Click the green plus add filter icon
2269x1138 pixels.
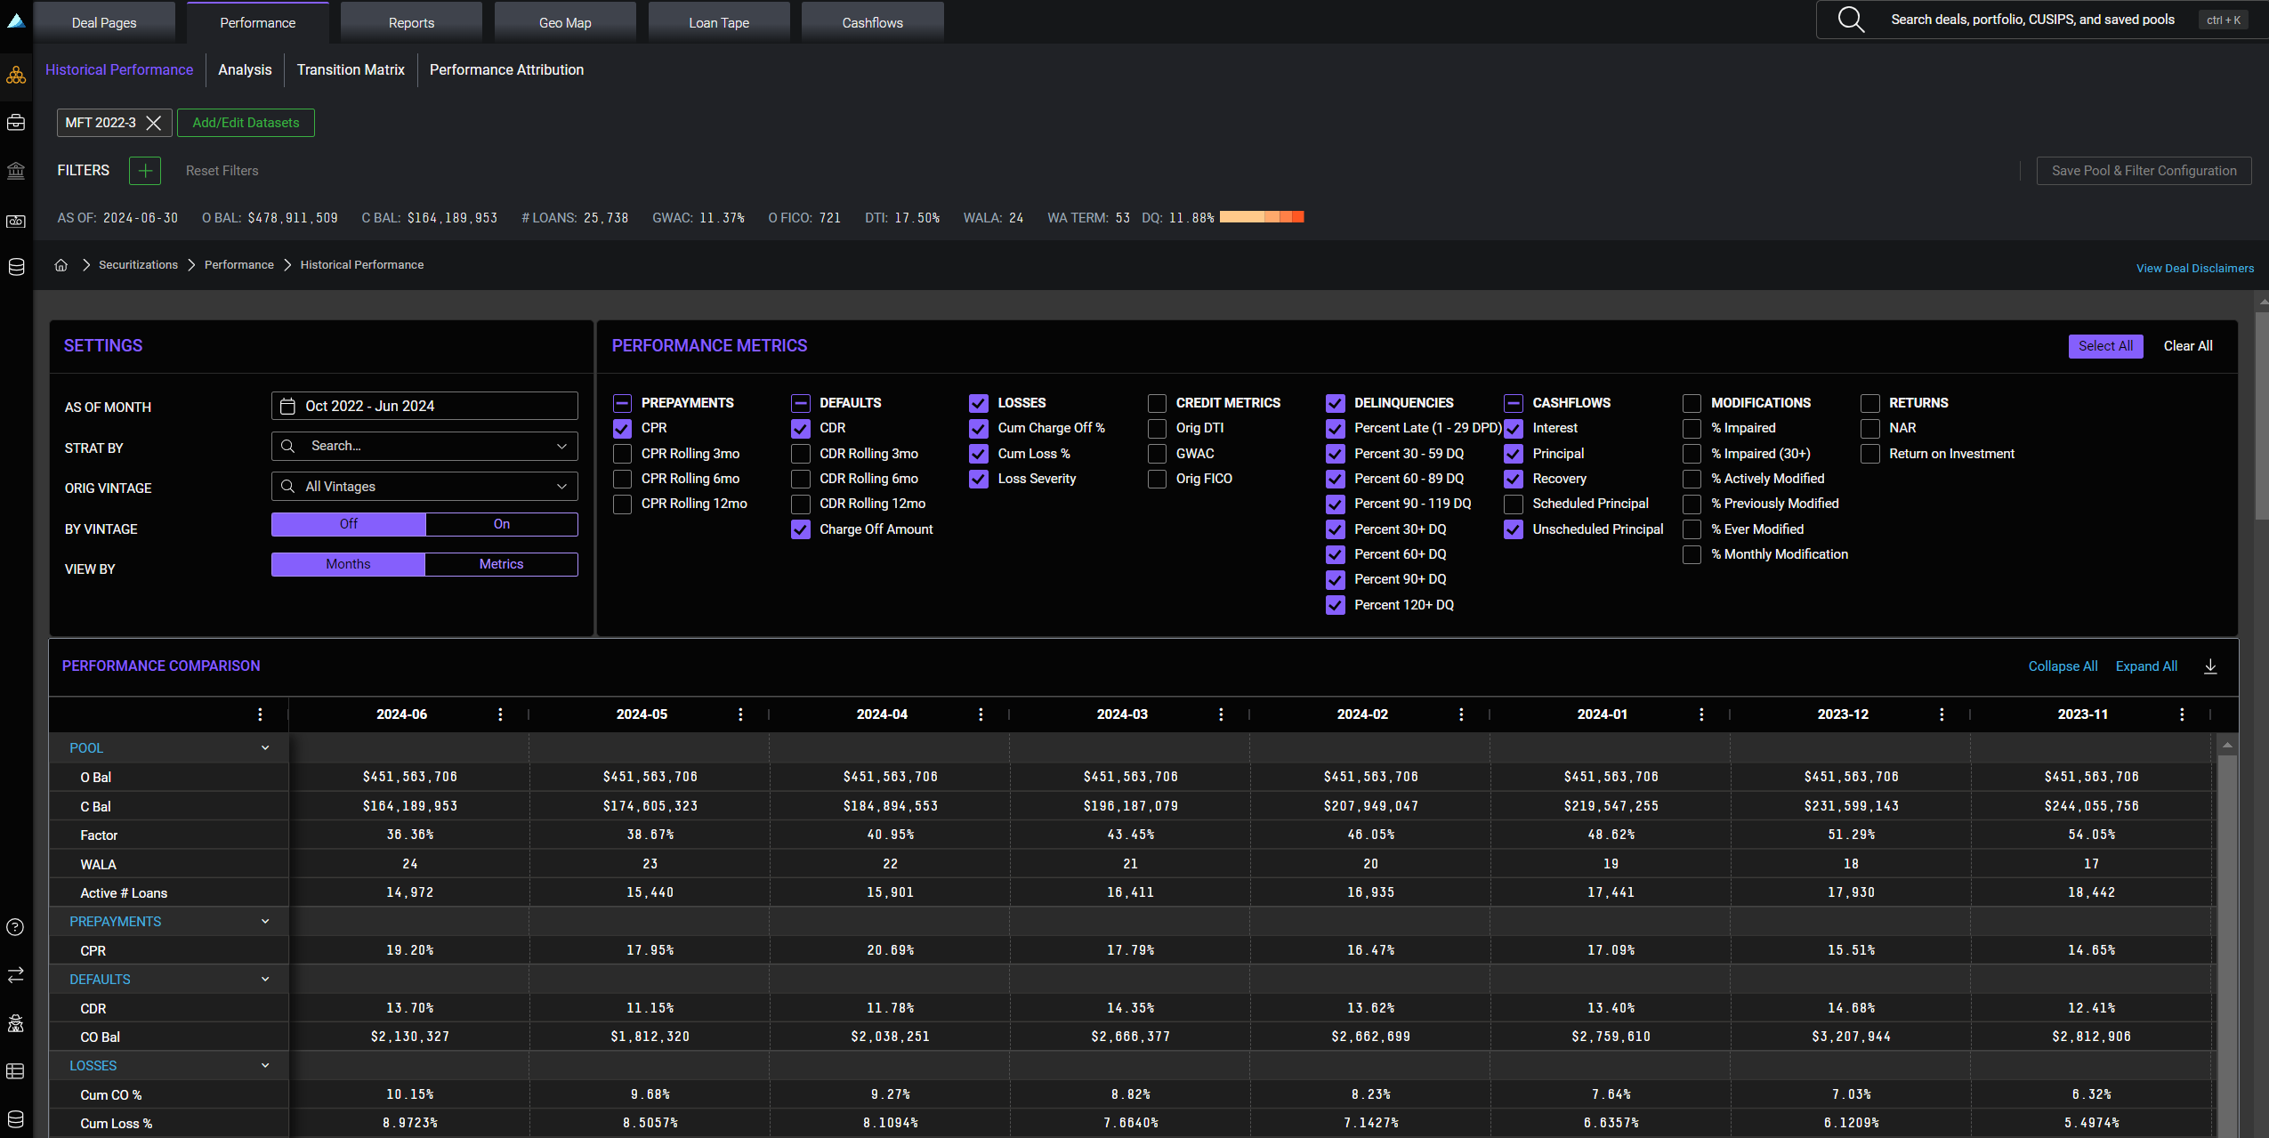[145, 170]
